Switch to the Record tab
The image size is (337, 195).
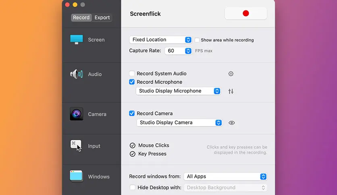[81, 17]
